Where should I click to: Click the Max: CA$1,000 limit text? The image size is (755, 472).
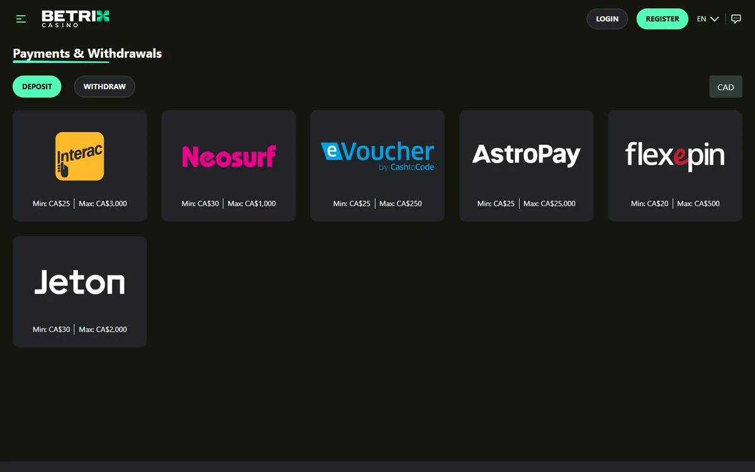pyautogui.click(x=252, y=203)
